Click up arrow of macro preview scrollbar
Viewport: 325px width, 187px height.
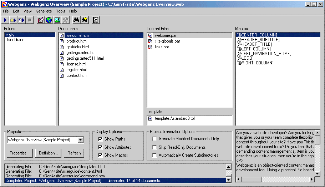318,133
